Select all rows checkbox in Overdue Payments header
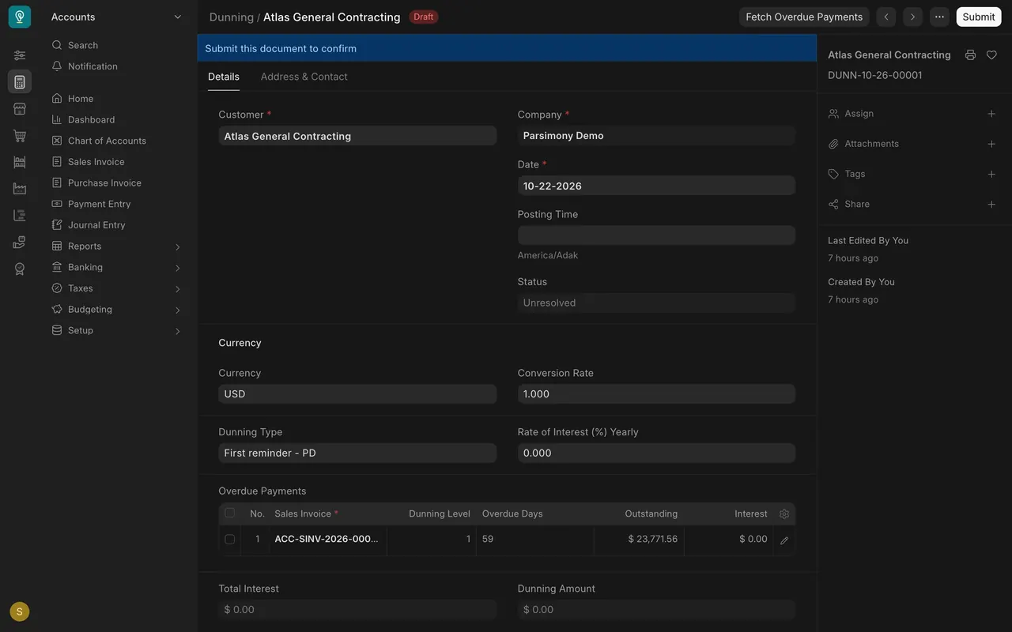Screen dimensions: 1012x632 230,513
